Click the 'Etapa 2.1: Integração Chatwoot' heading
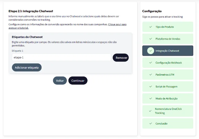This screenshot has width=199, height=139. pyautogui.click(x=31, y=11)
